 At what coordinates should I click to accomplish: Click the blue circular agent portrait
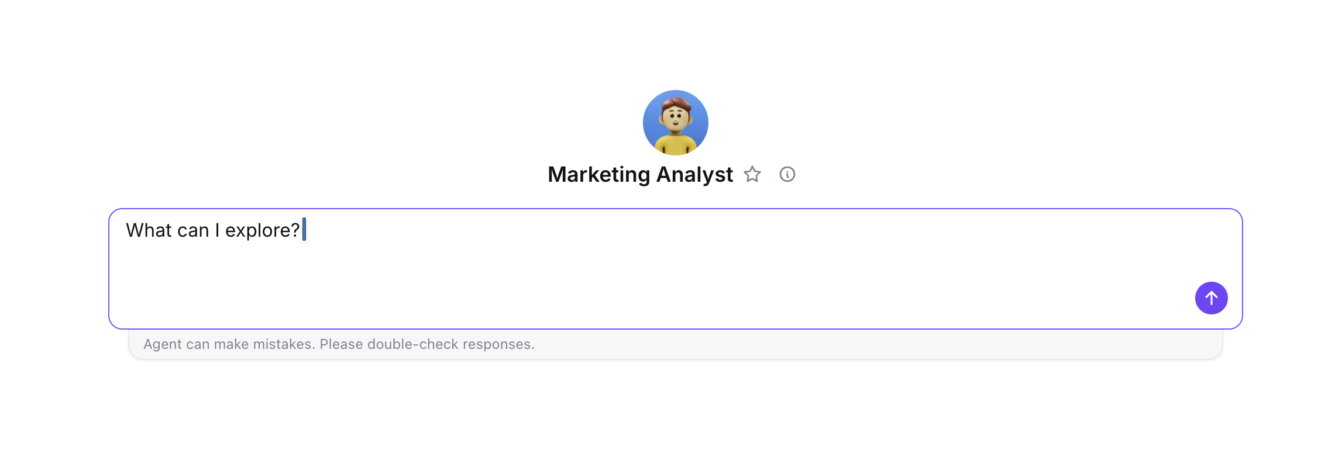click(x=676, y=123)
